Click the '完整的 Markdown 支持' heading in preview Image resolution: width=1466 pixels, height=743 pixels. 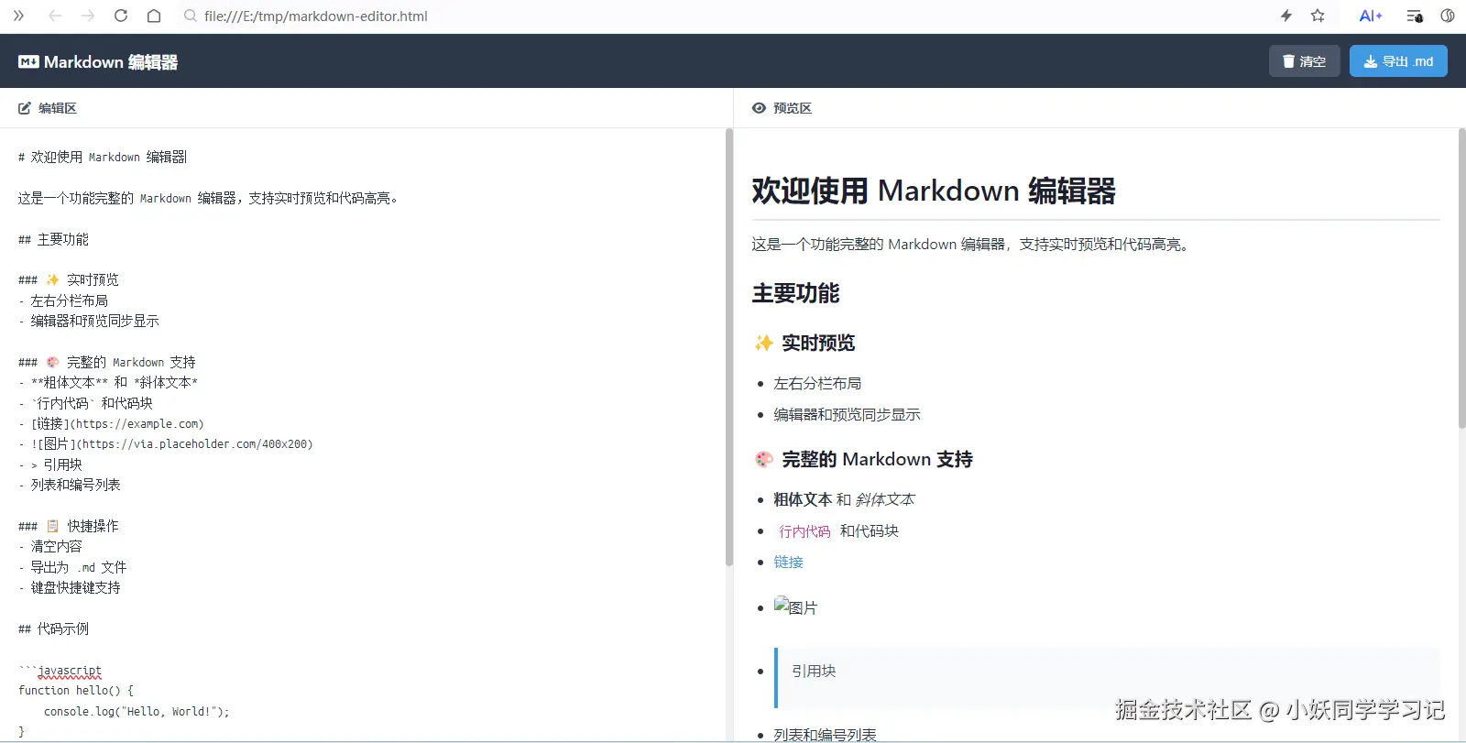click(877, 459)
